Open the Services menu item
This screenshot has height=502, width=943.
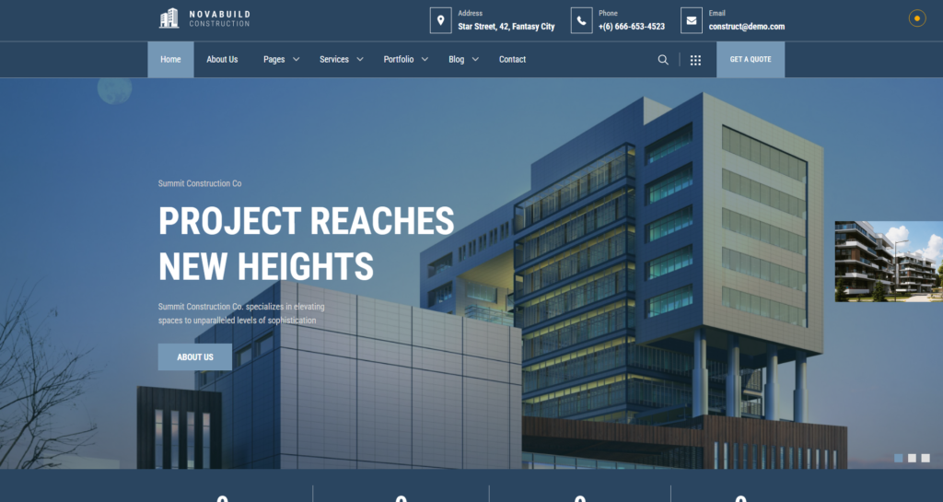334,60
